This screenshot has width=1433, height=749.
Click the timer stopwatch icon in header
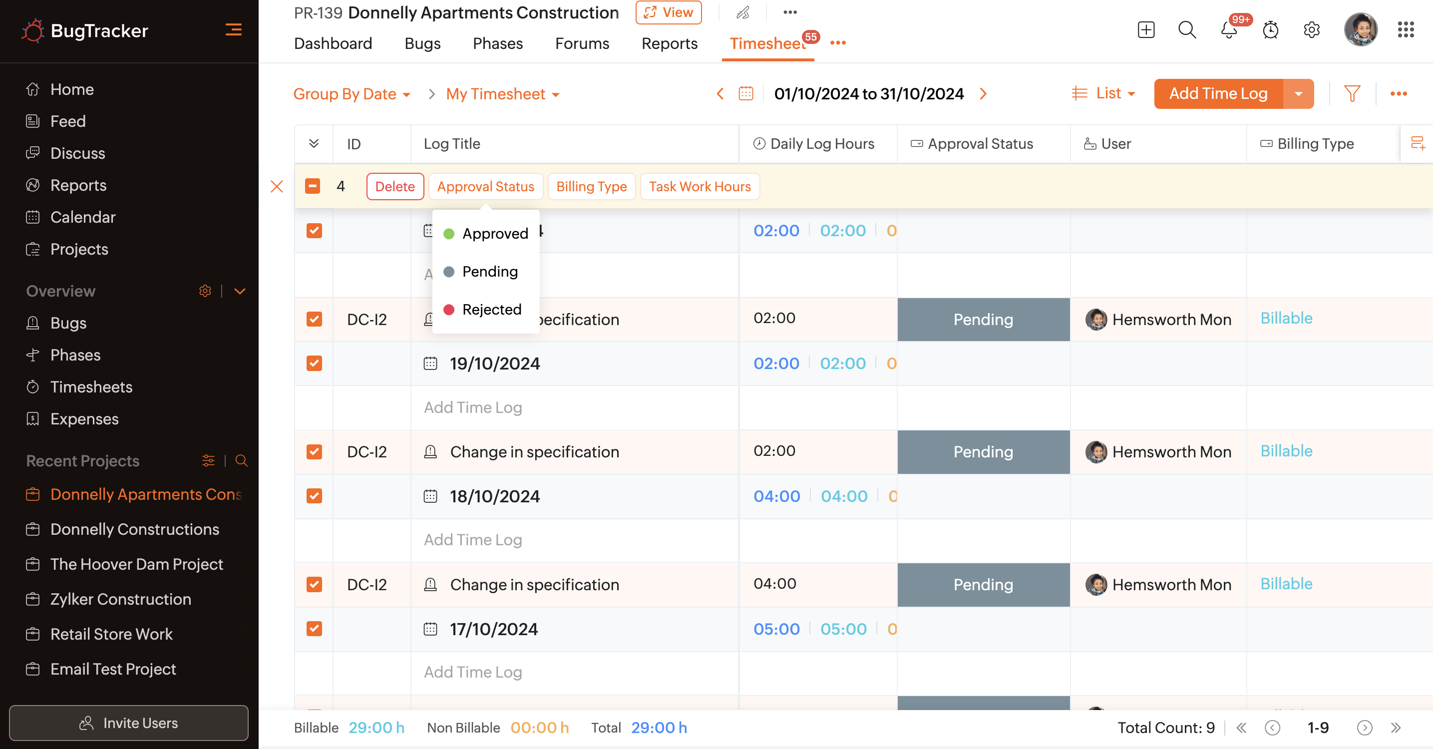pos(1270,30)
